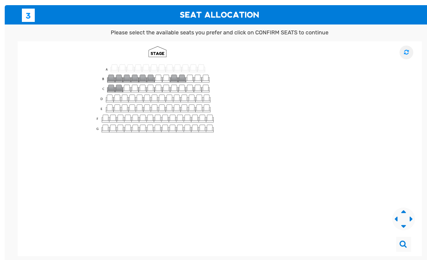Select the leftmost seat in row E
427x260 pixels.
click(x=109, y=108)
